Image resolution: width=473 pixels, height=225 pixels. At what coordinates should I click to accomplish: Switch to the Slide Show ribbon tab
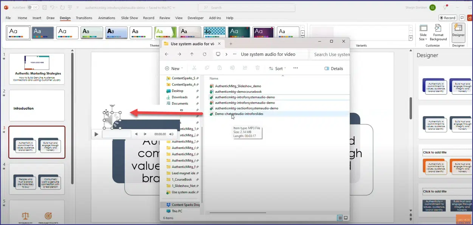(x=129, y=18)
